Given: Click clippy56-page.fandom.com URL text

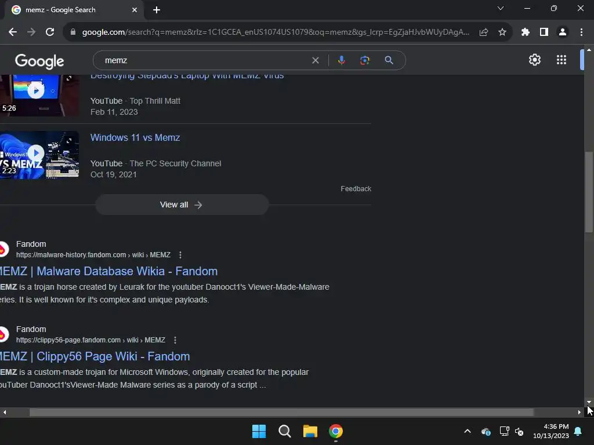Looking at the screenshot, I should click(x=90, y=340).
